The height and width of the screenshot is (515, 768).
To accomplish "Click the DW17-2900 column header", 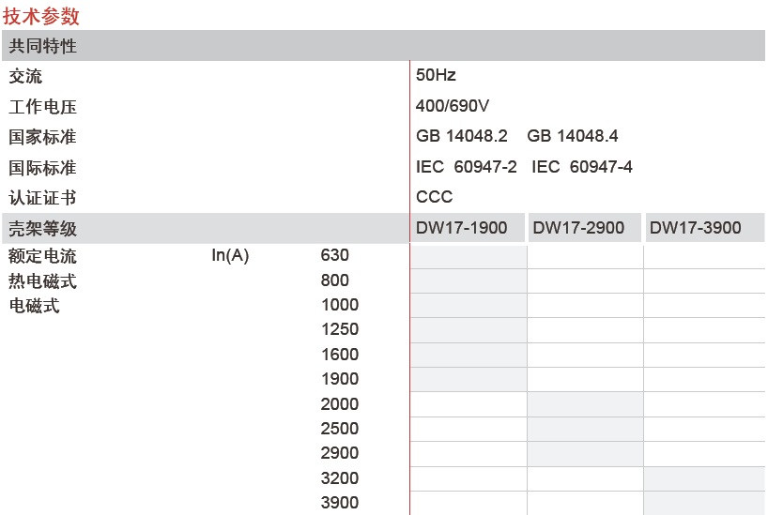I will point(585,228).
